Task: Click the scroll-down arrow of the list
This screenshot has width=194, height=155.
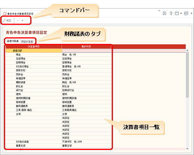Action: pos(187,149)
